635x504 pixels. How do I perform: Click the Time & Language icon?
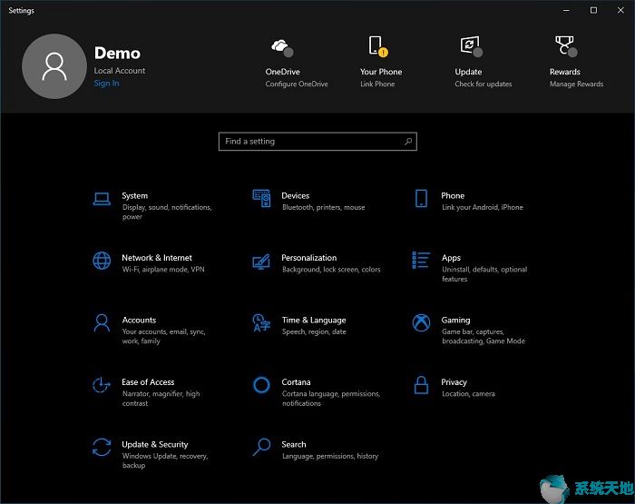261,322
